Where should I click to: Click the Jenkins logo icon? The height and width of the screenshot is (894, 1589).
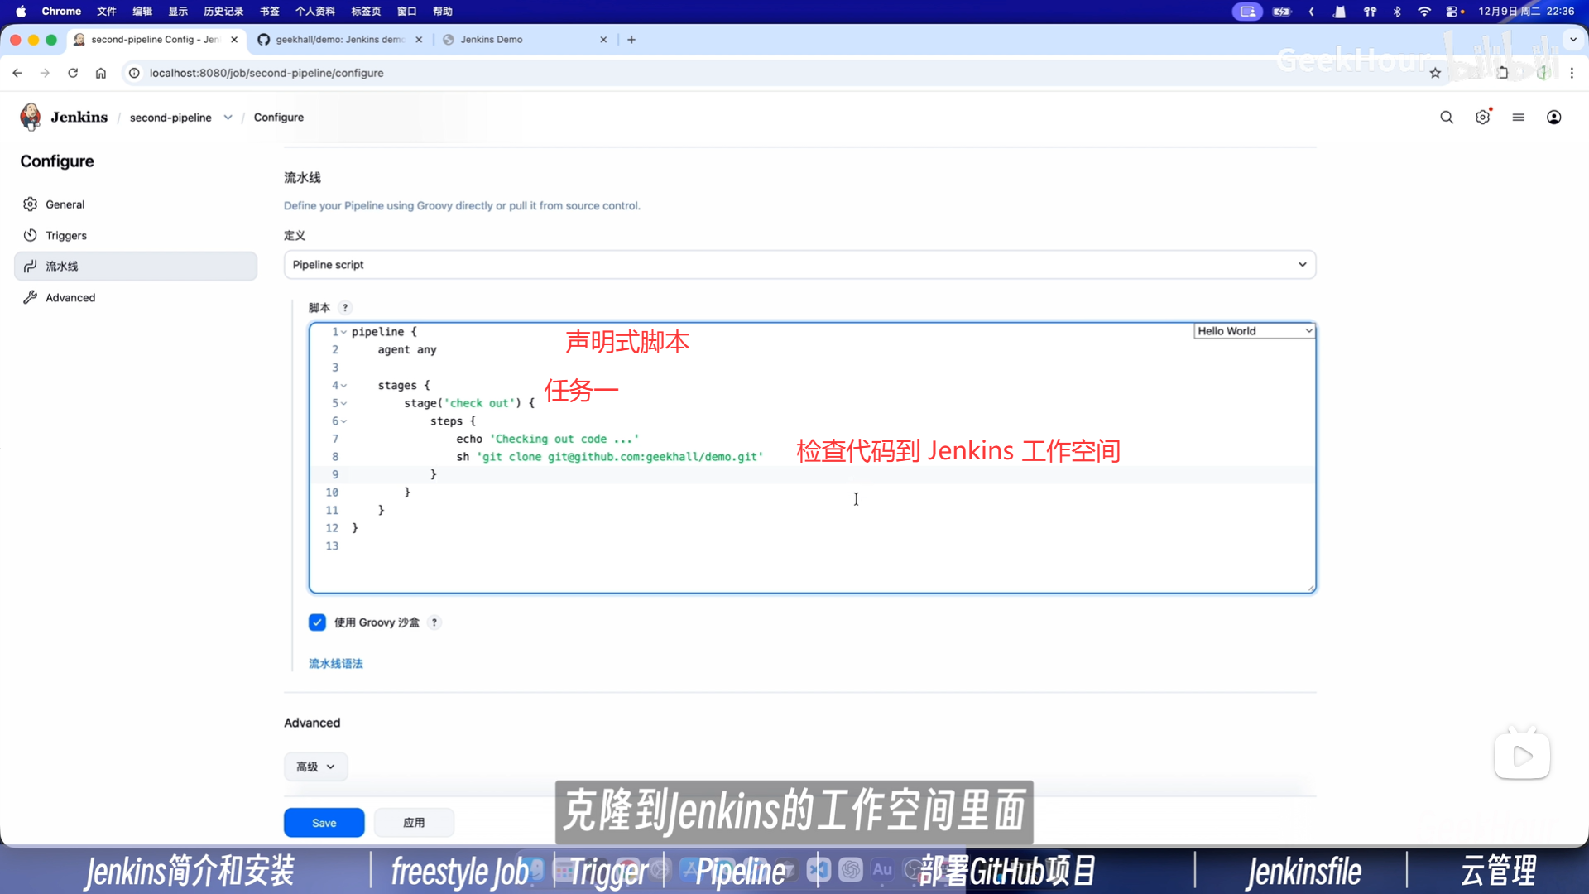31,117
